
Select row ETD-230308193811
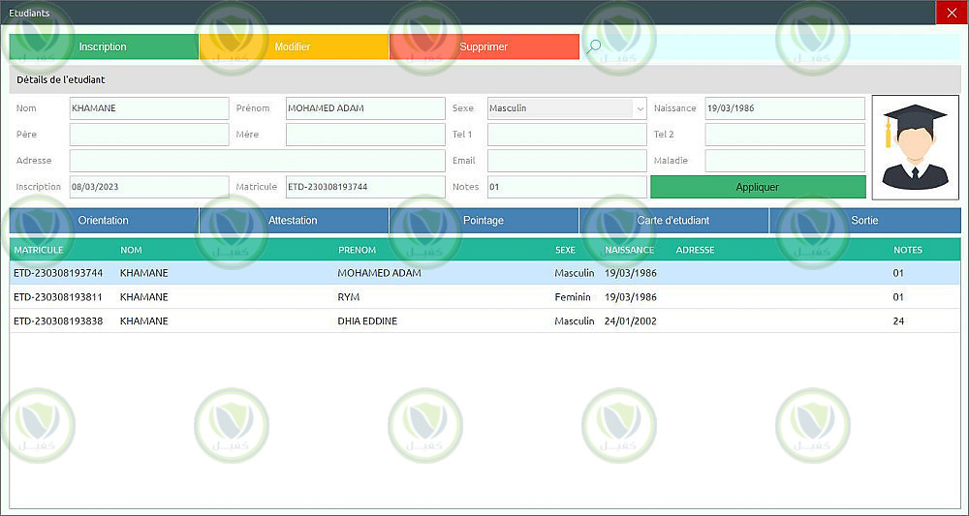click(485, 297)
